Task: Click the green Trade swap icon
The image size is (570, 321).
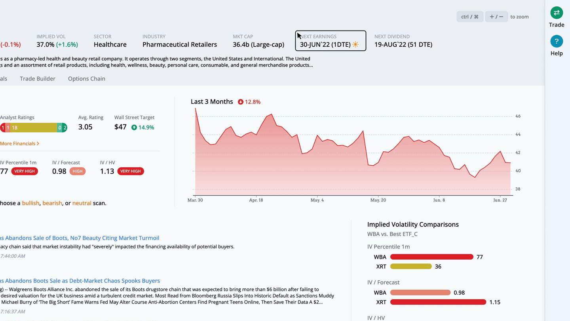Action: point(557,13)
